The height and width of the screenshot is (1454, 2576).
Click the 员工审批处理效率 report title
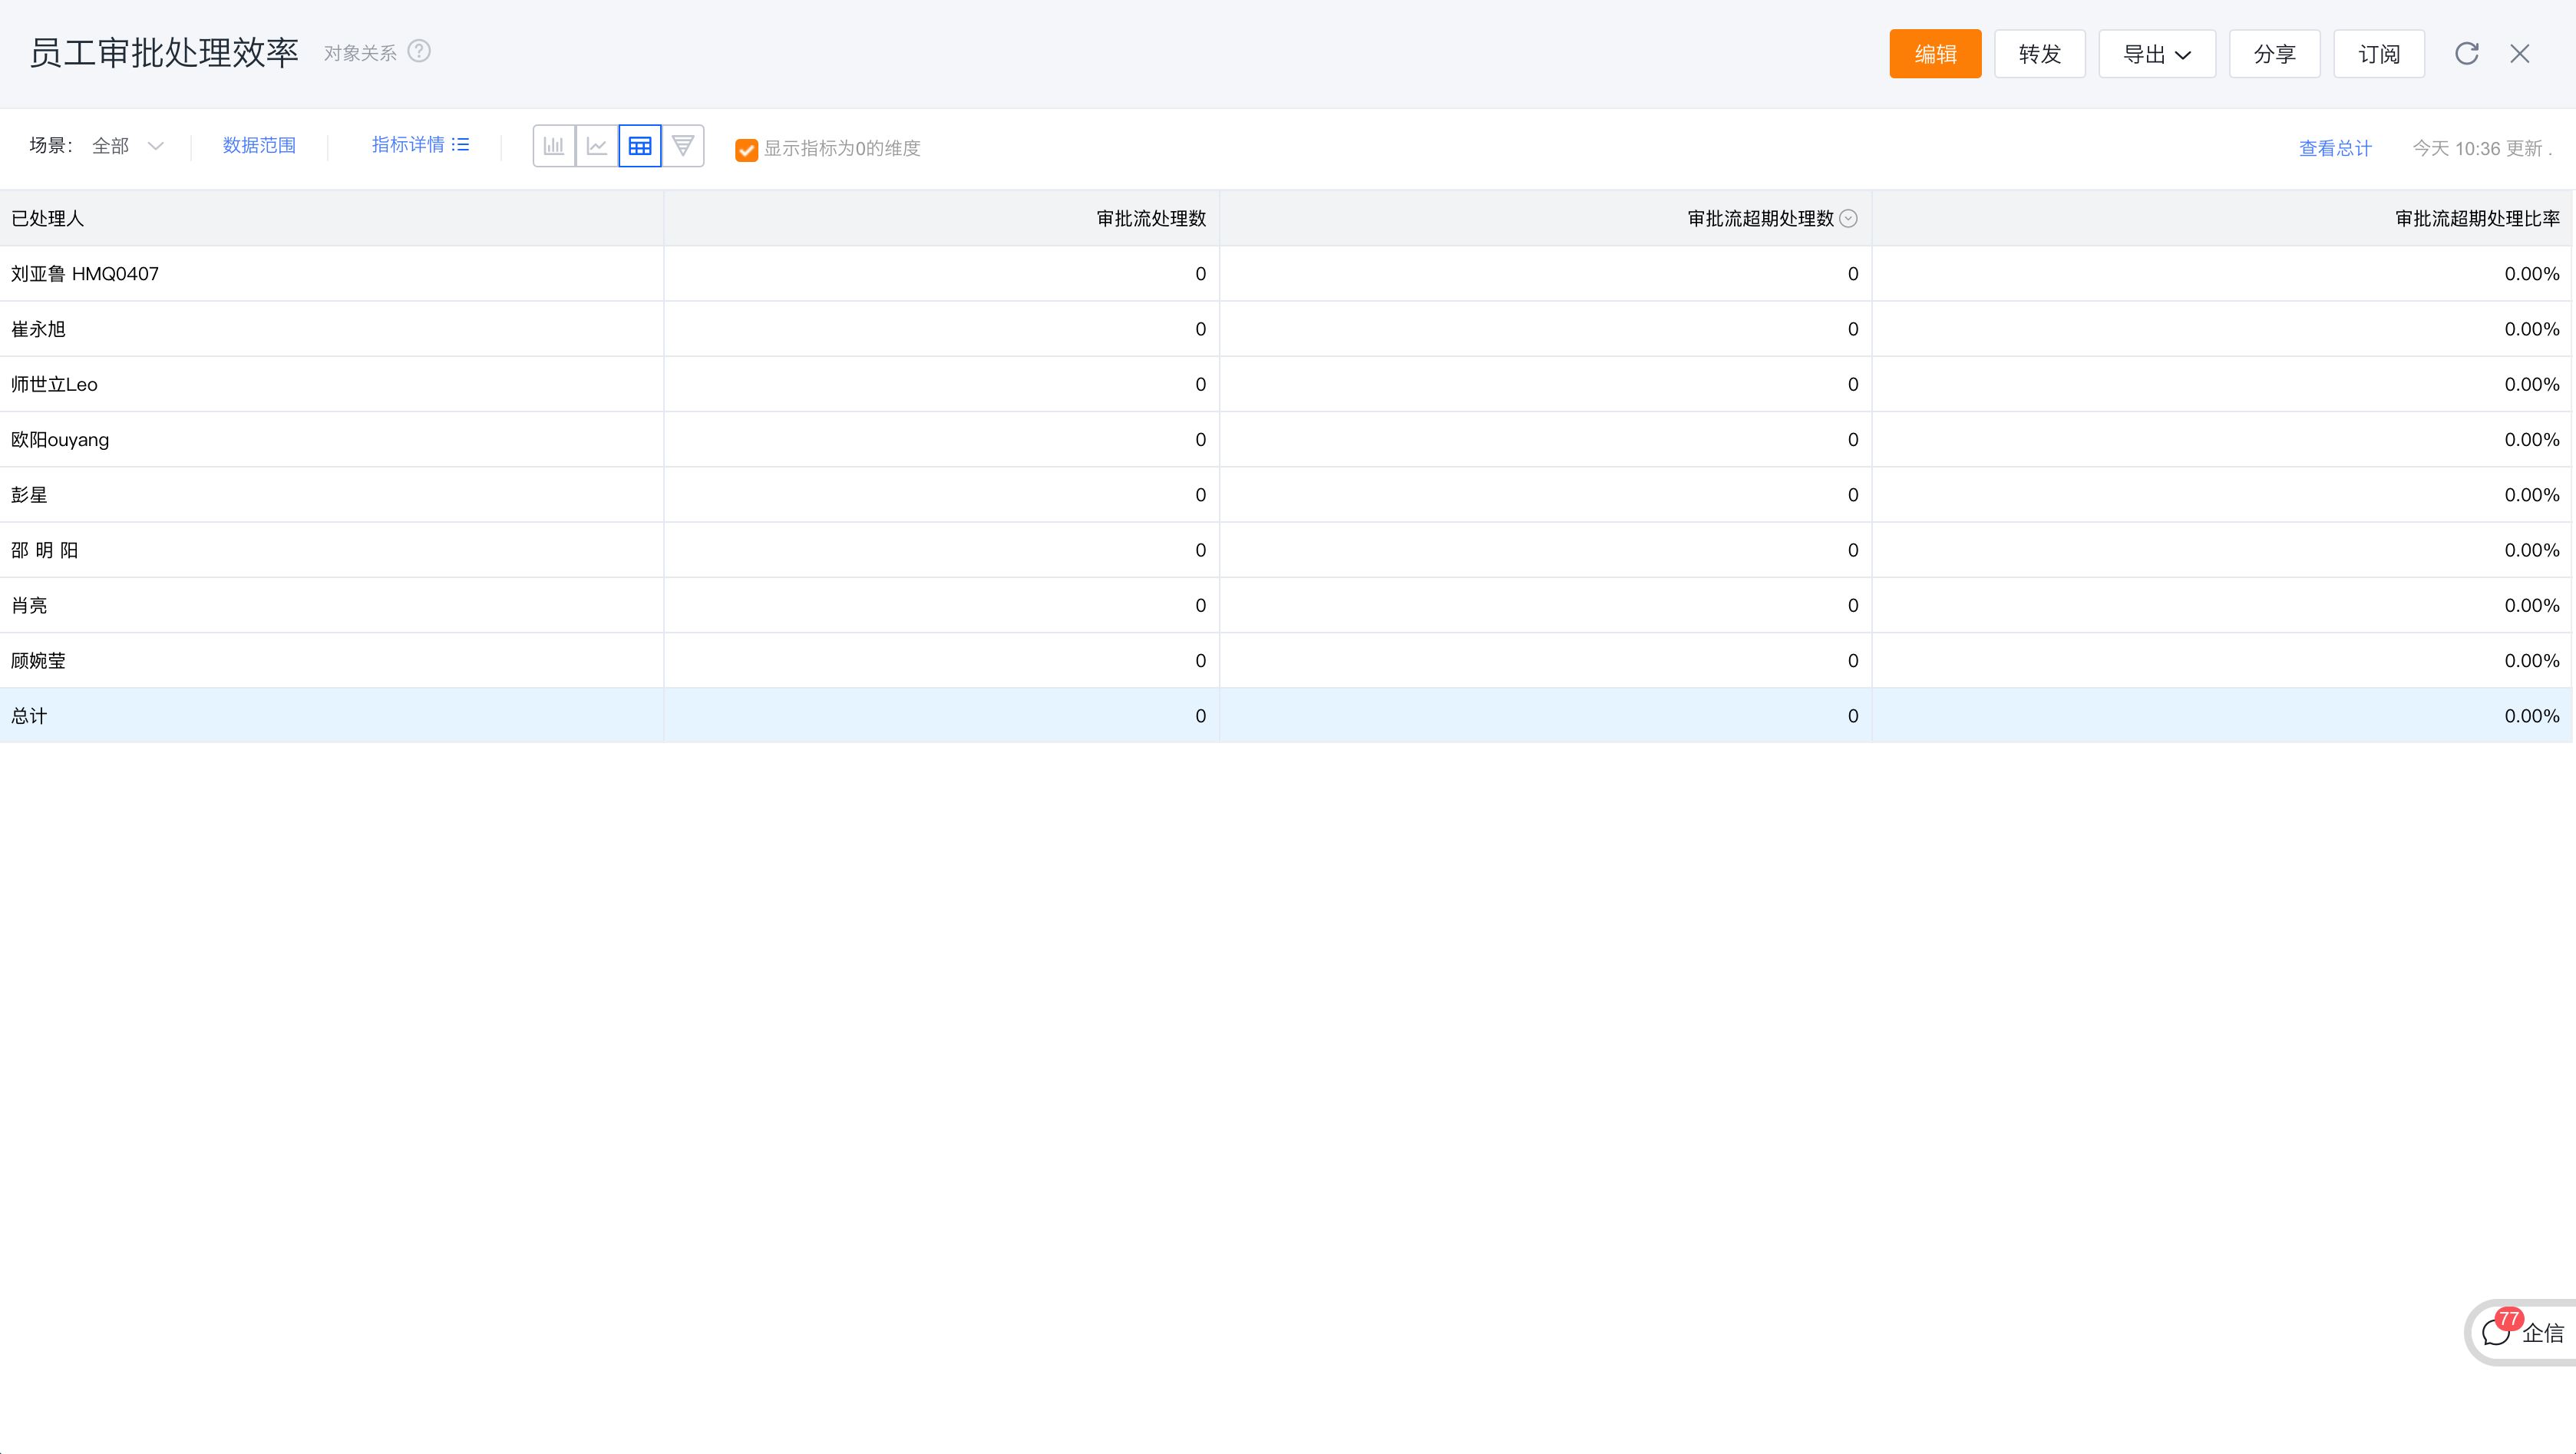(x=164, y=53)
